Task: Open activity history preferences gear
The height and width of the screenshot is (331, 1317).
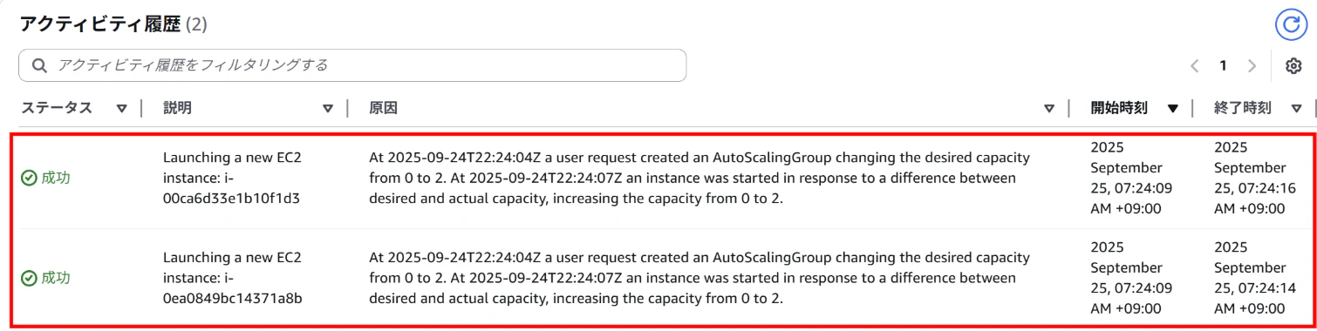Action: pyautogui.click(x=1293, y=65)
